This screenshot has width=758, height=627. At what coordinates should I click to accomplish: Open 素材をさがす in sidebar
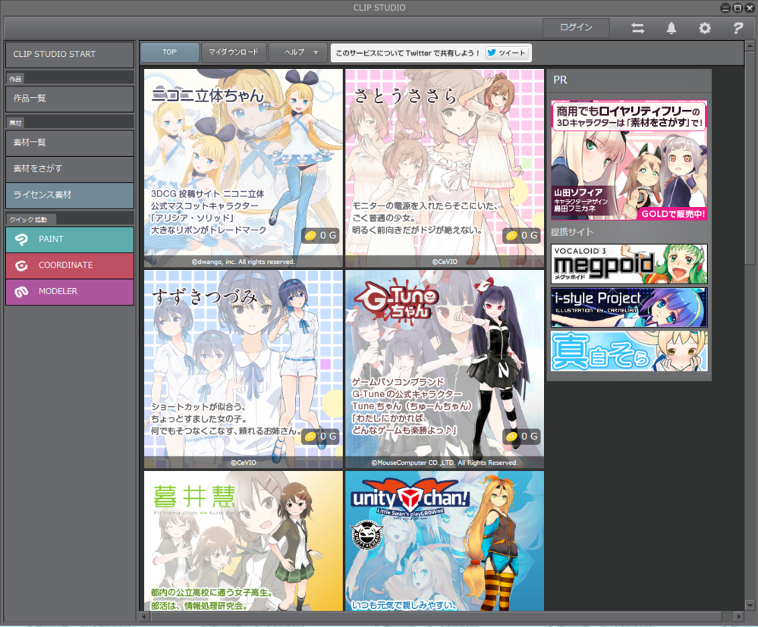(70, 168)
